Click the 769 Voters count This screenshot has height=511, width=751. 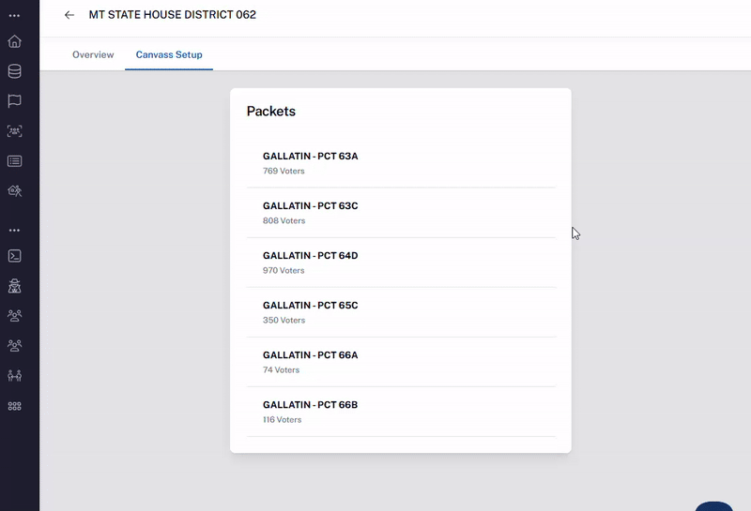[x=284, y=171]
